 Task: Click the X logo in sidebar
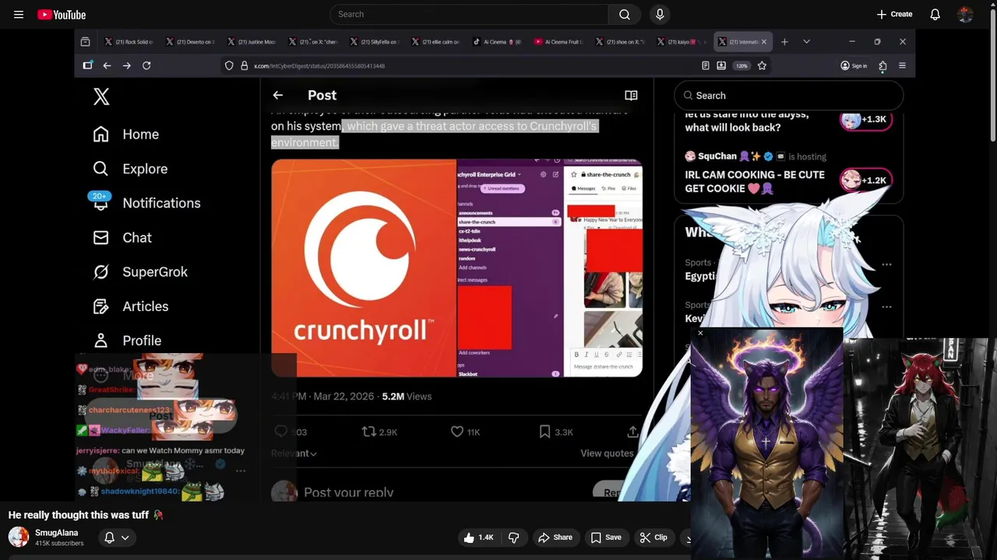point(101,96)
